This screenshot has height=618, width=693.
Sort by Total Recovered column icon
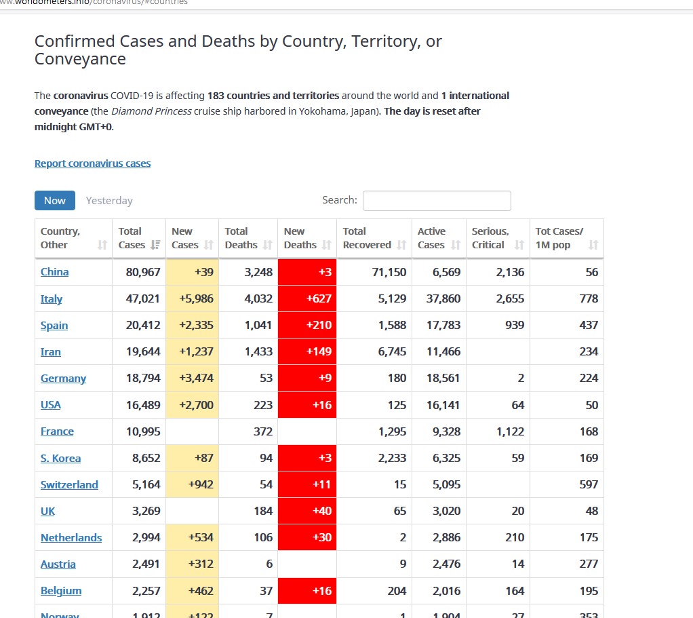401,245
